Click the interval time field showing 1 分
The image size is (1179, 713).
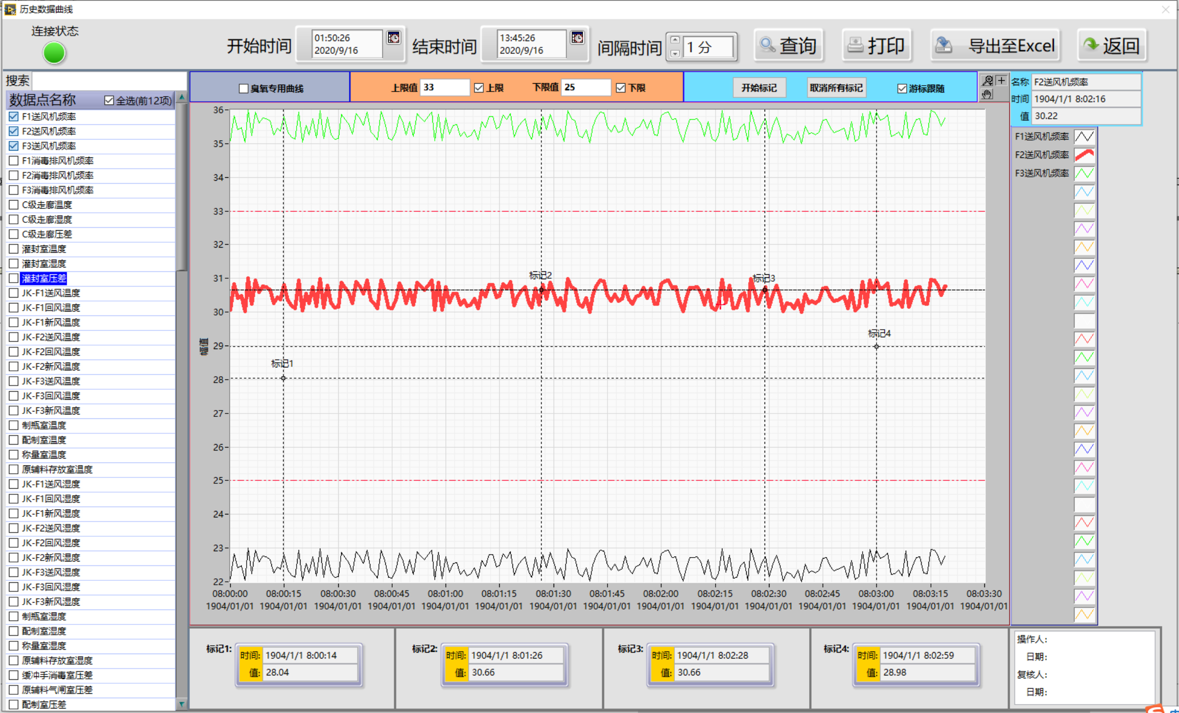tap(708, 47)
